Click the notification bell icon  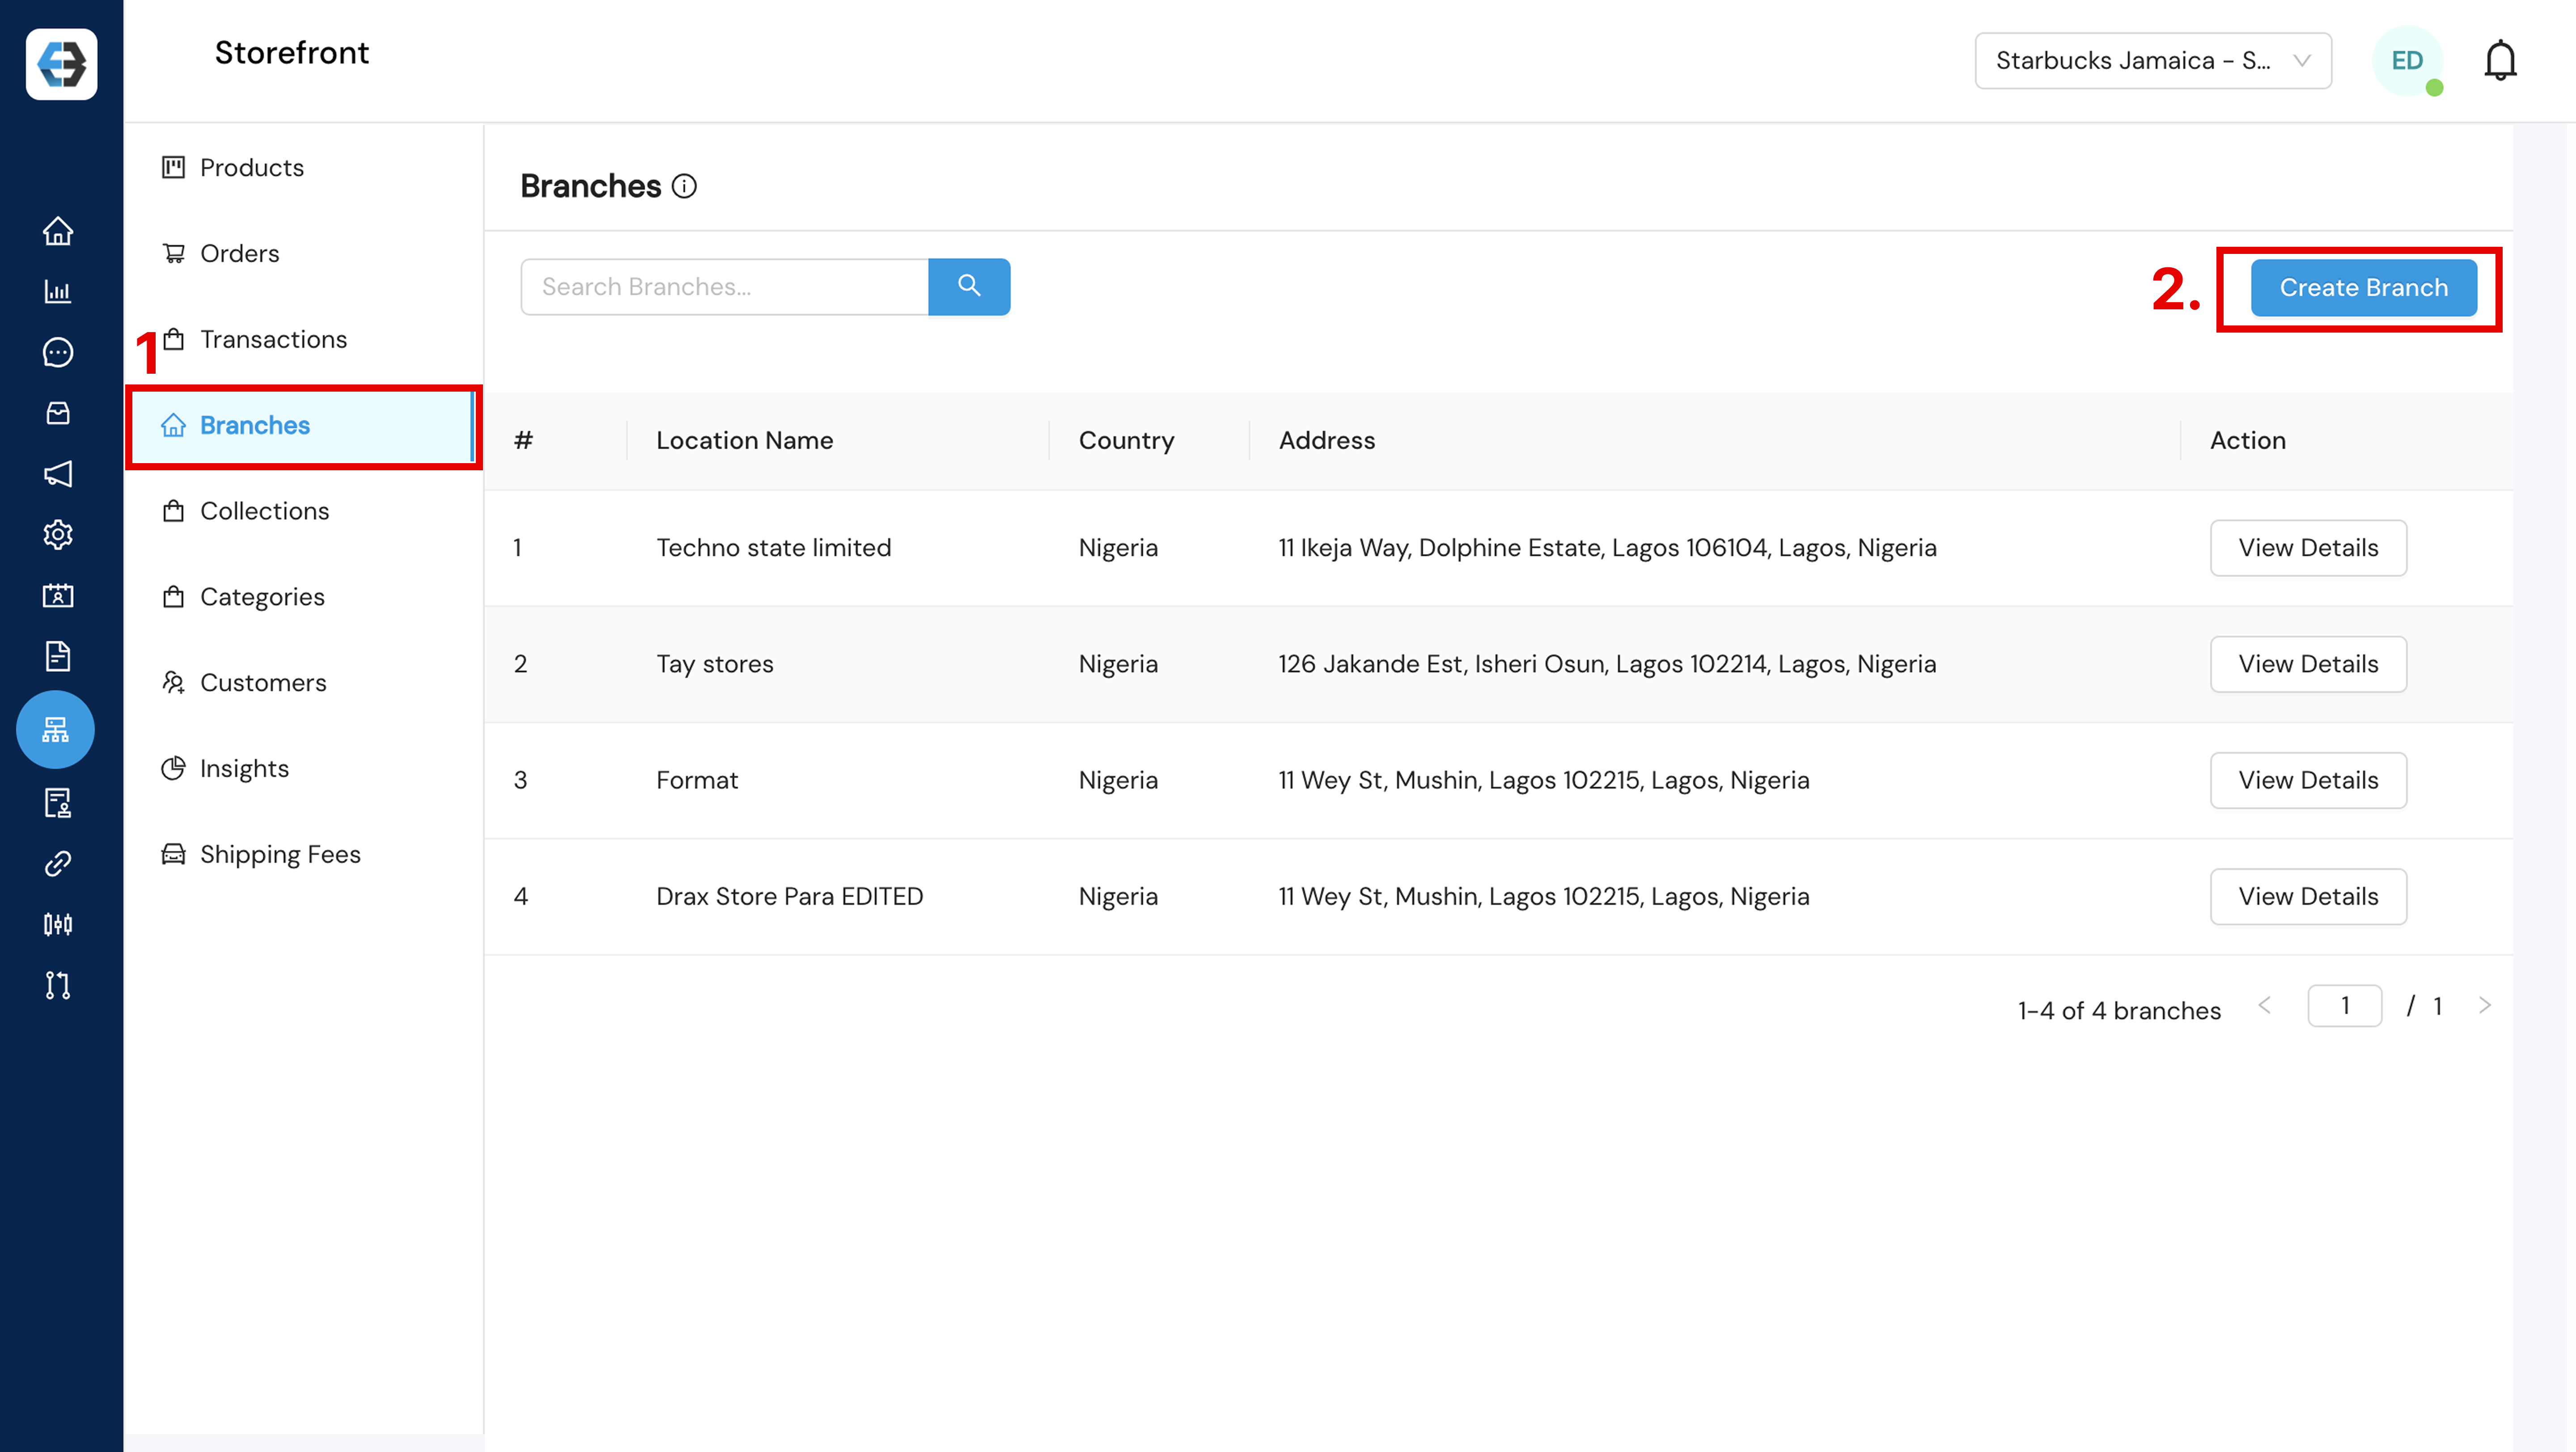[2500, 61]
